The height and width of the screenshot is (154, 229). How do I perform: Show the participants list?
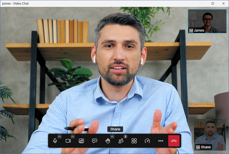click(x=121, y=141)
